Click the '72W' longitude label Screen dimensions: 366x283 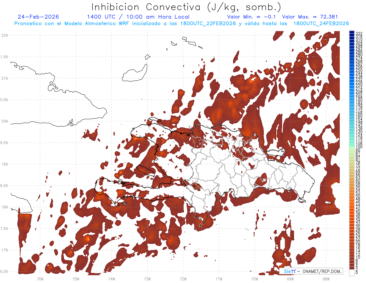coord(183,279)
